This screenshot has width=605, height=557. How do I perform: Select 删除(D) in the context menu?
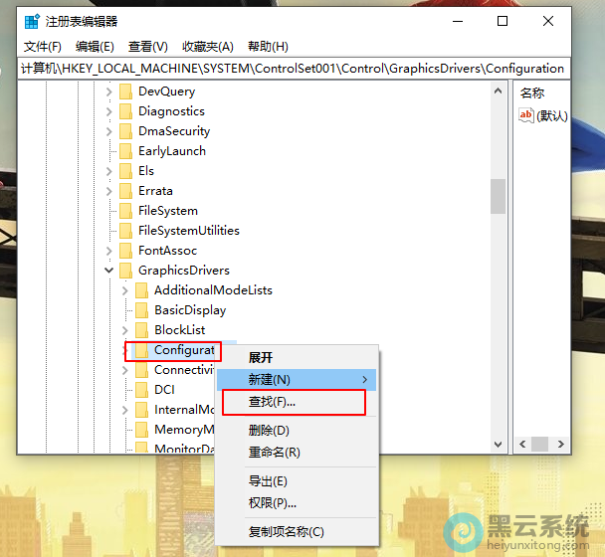tap(269, 431)
